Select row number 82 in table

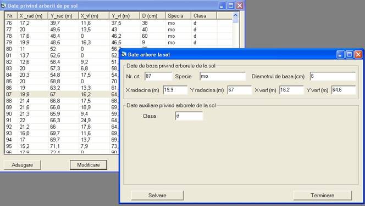tap(62, 62)
